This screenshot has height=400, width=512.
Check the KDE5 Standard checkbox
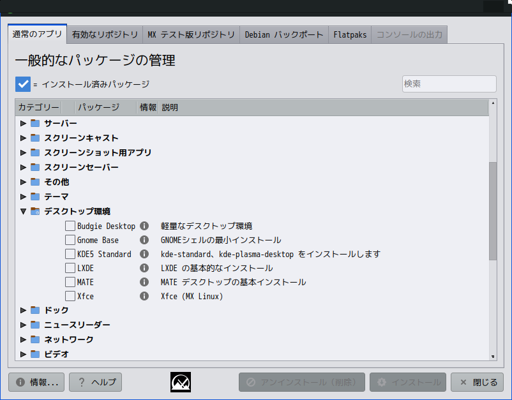click(70, 254)
